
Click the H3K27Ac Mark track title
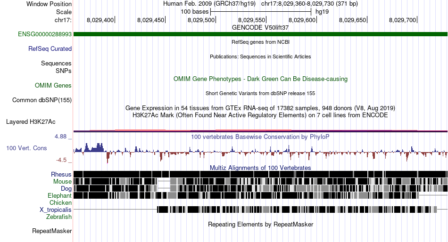tap(260, 115)
